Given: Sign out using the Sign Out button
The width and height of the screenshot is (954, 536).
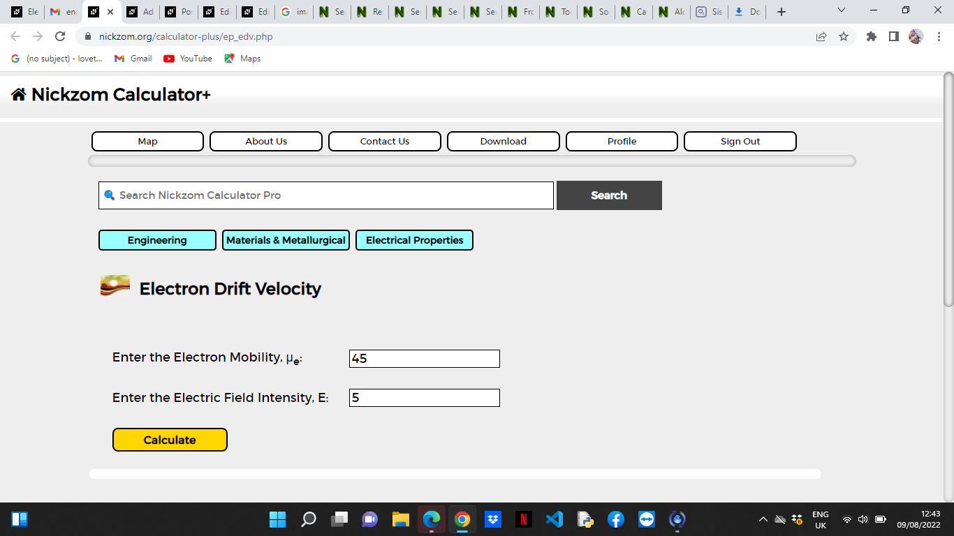Looking at the screenshot, I should click(740, 141).
